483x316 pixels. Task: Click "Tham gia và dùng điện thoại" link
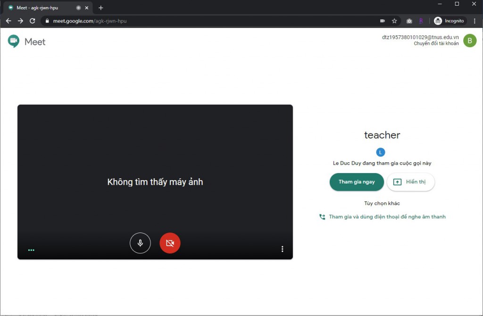387,217
